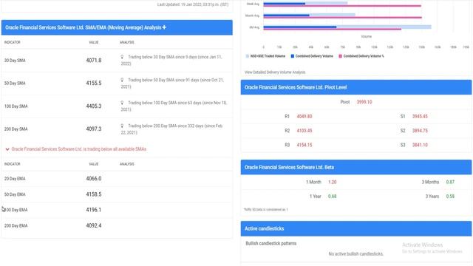The width and height of the screenshot is (473, 266).
Task: Click Trading below 100 Day SMA analysis text
Action: pyautogui.click(x=174, y=106)
